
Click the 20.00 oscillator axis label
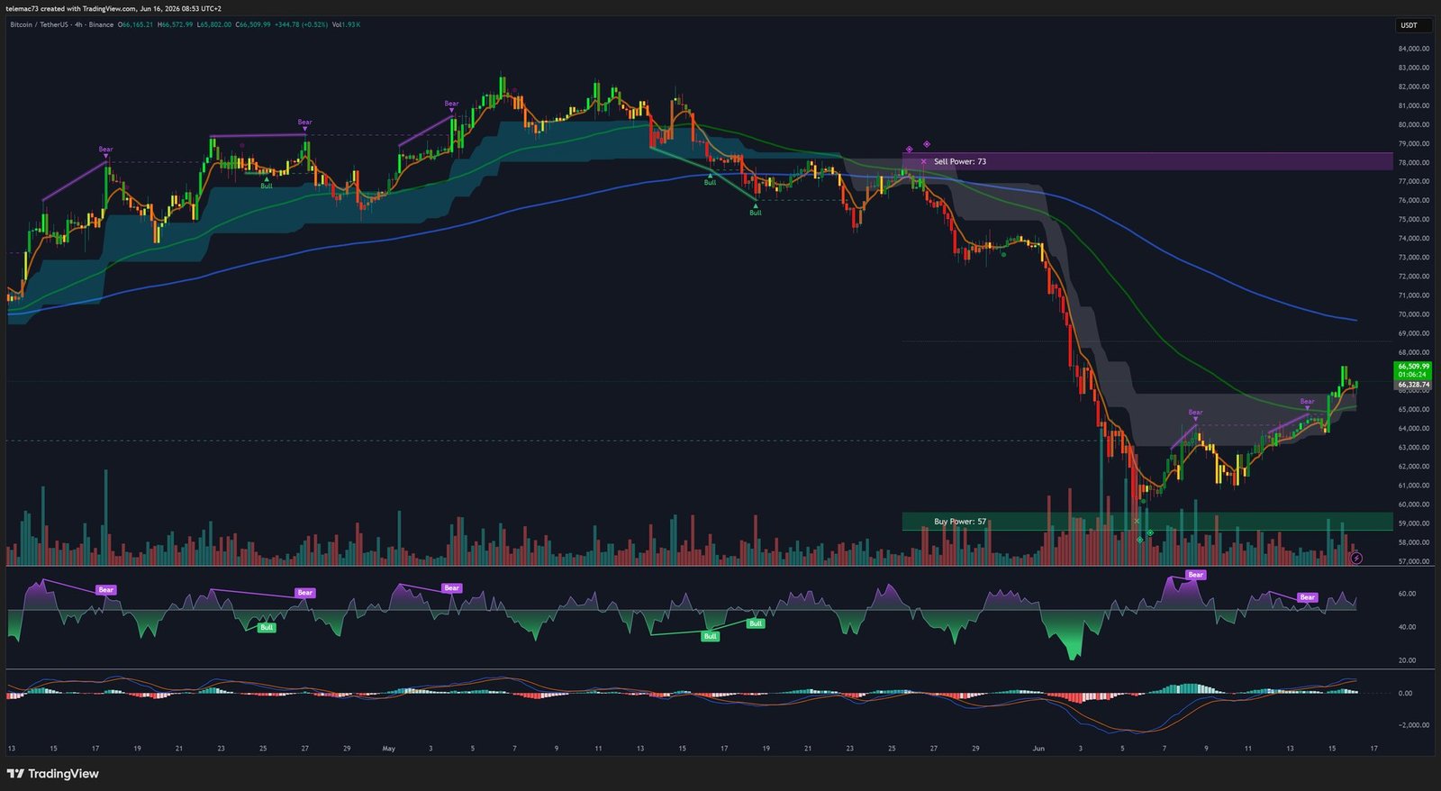[x=1407, y=660]
